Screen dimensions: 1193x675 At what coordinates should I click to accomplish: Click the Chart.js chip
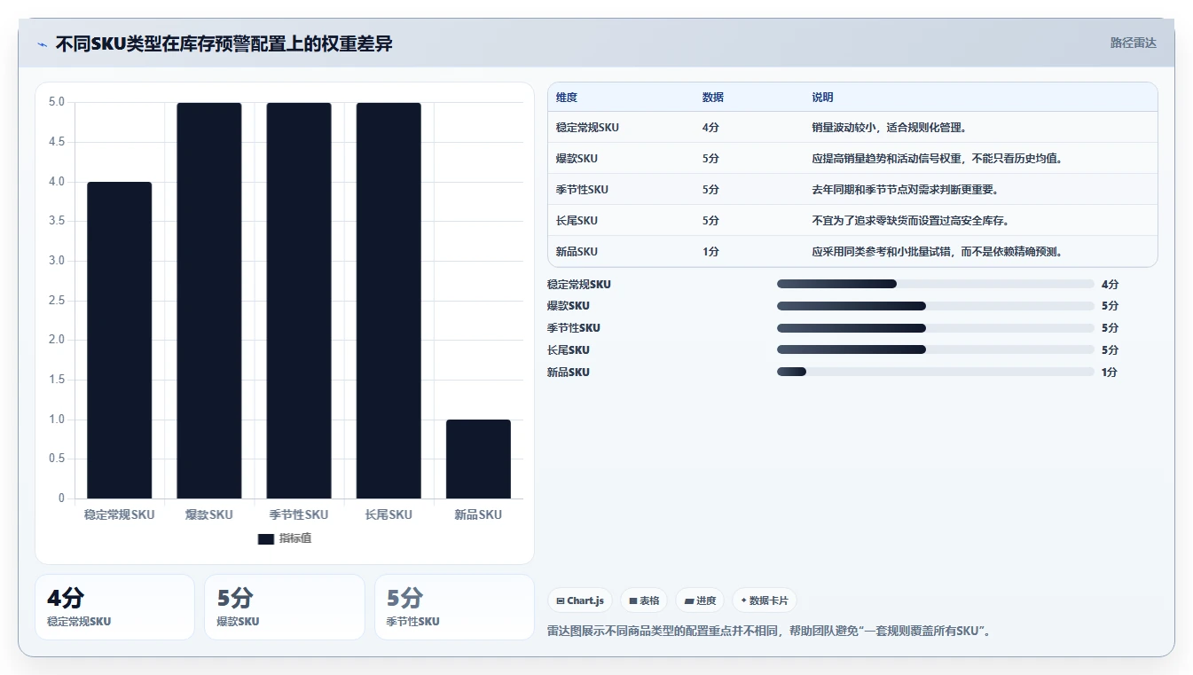click(580, 600)
